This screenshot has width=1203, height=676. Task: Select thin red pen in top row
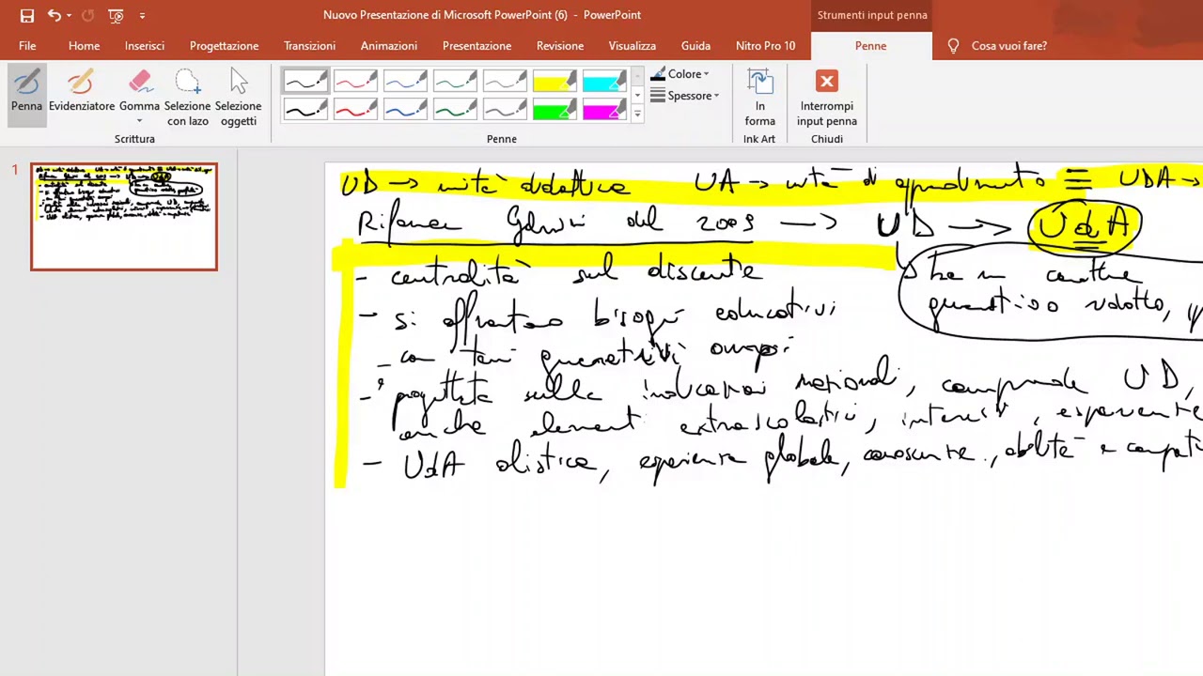pos(355,82)
